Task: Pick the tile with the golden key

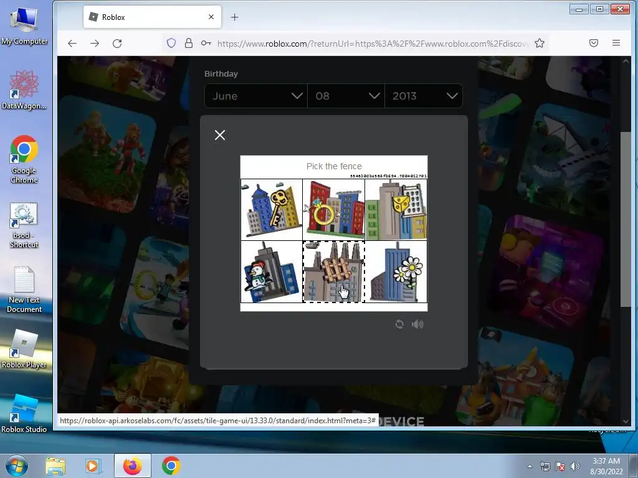Action: pyautogui.click(x=272, y=210)
